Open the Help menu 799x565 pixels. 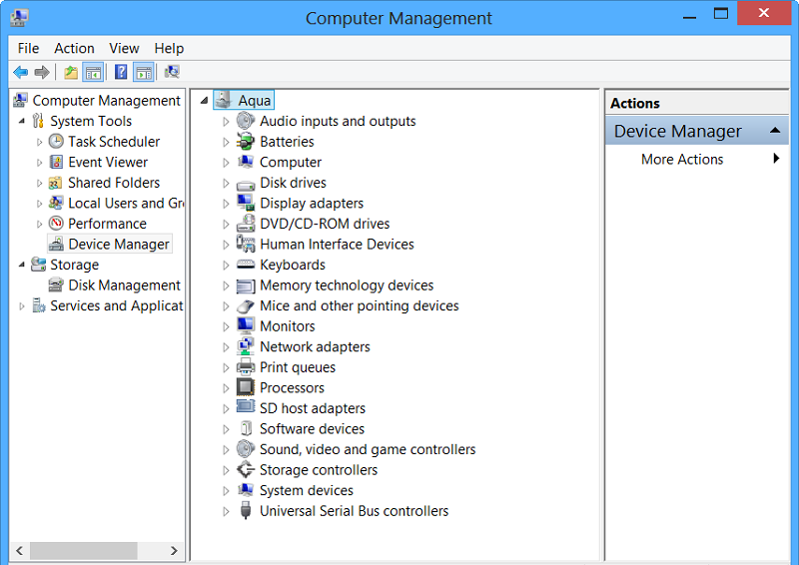(x=169, y=48)
